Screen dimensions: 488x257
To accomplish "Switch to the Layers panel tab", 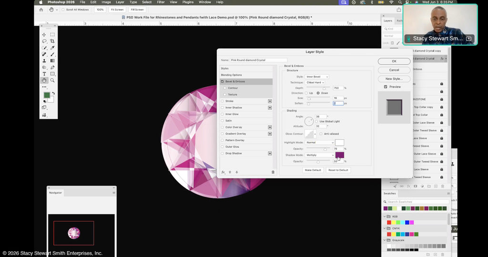I will [388, 21].
